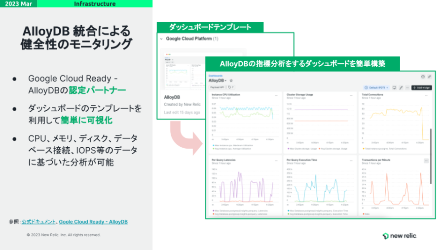Viewport: 444px width, 250px height.
Task: Toggle the Rate legend in Transactions per Minute
Action: (x=366, y=214)
